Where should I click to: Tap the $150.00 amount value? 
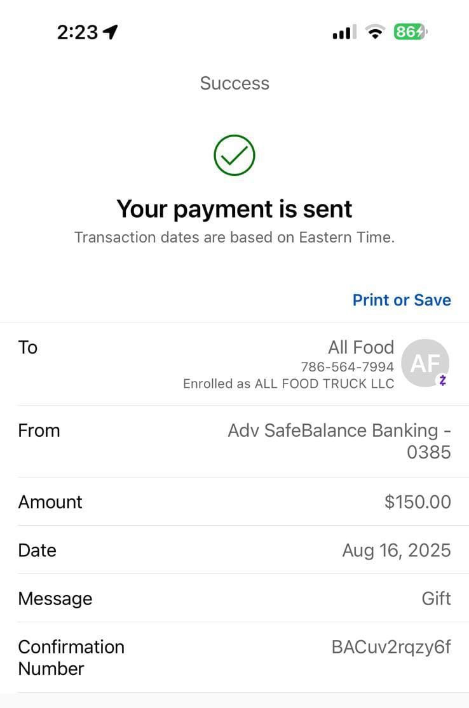(x=418, y=502)
